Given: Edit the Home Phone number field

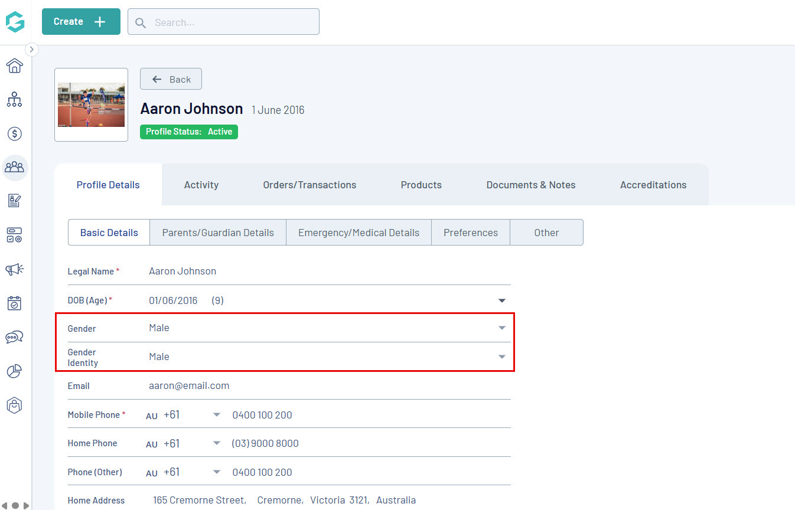Looking at the screenshot, I should (x=370, y=443).
